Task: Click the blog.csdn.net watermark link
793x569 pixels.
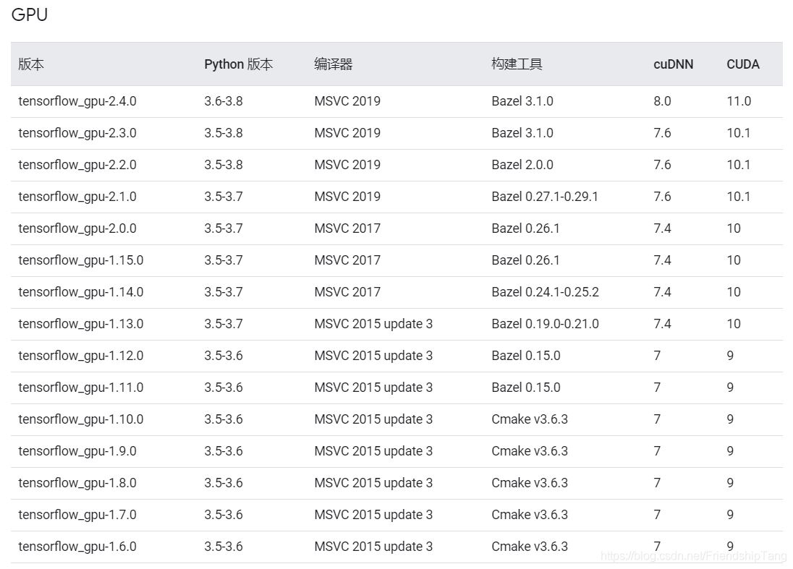Action: [x=694, y=556]
